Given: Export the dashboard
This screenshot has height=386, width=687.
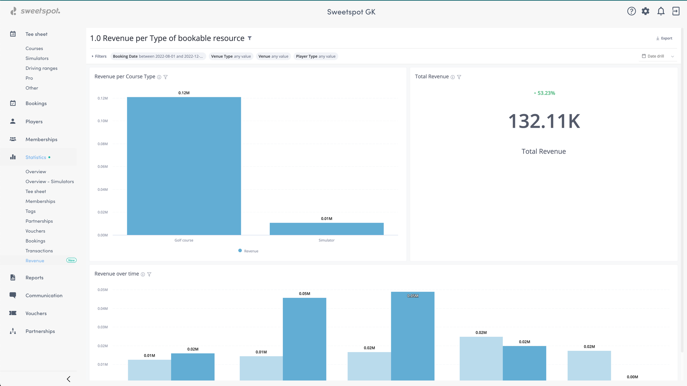Looking at the screenshot, I should coord(664,38).
